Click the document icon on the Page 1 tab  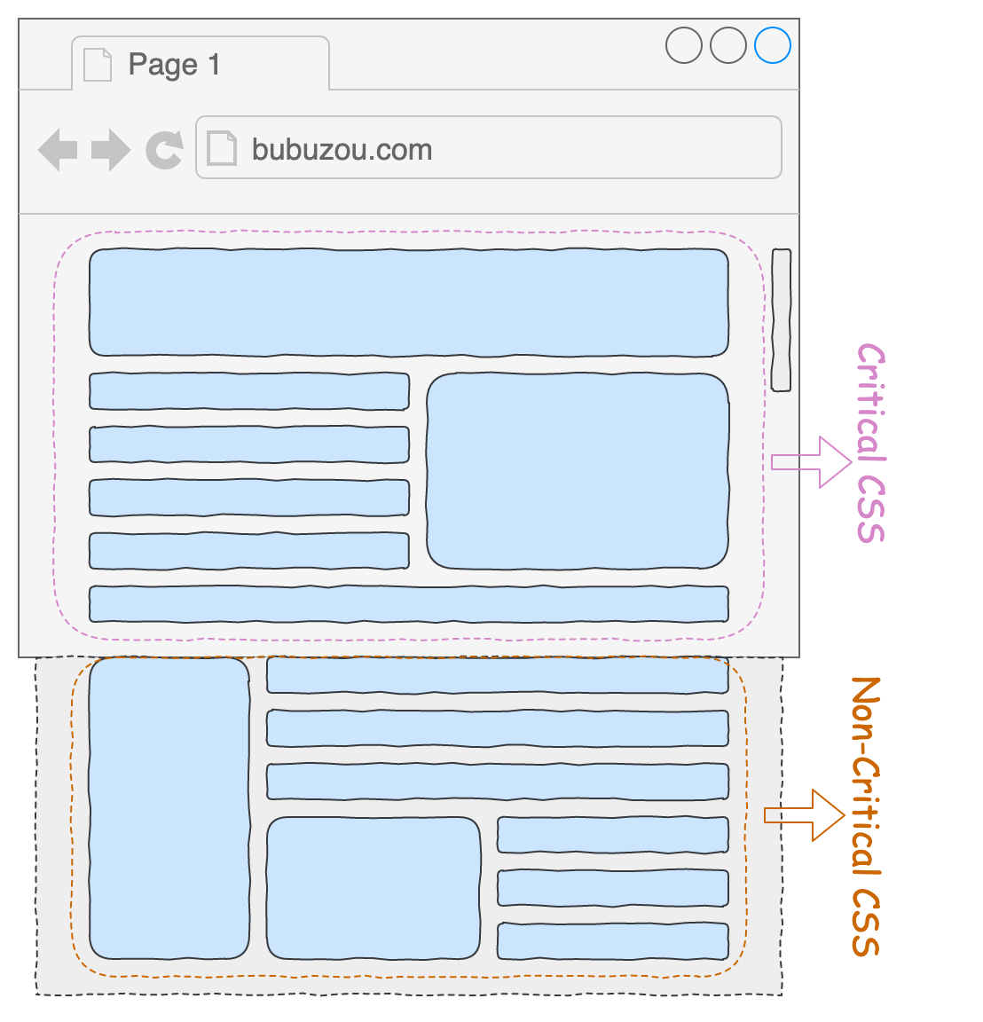pos(97,65)
